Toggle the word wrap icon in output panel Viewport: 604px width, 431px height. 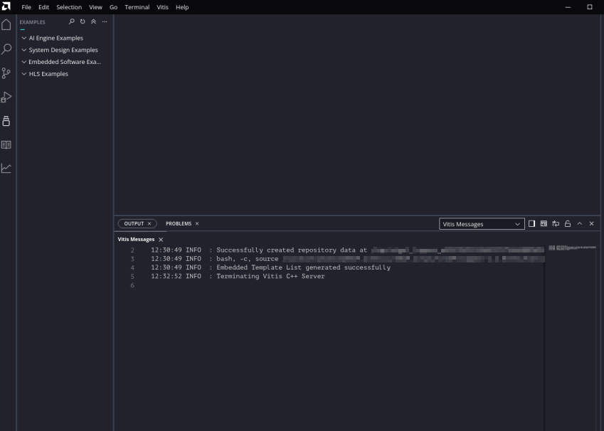click(x=556, y=224)
